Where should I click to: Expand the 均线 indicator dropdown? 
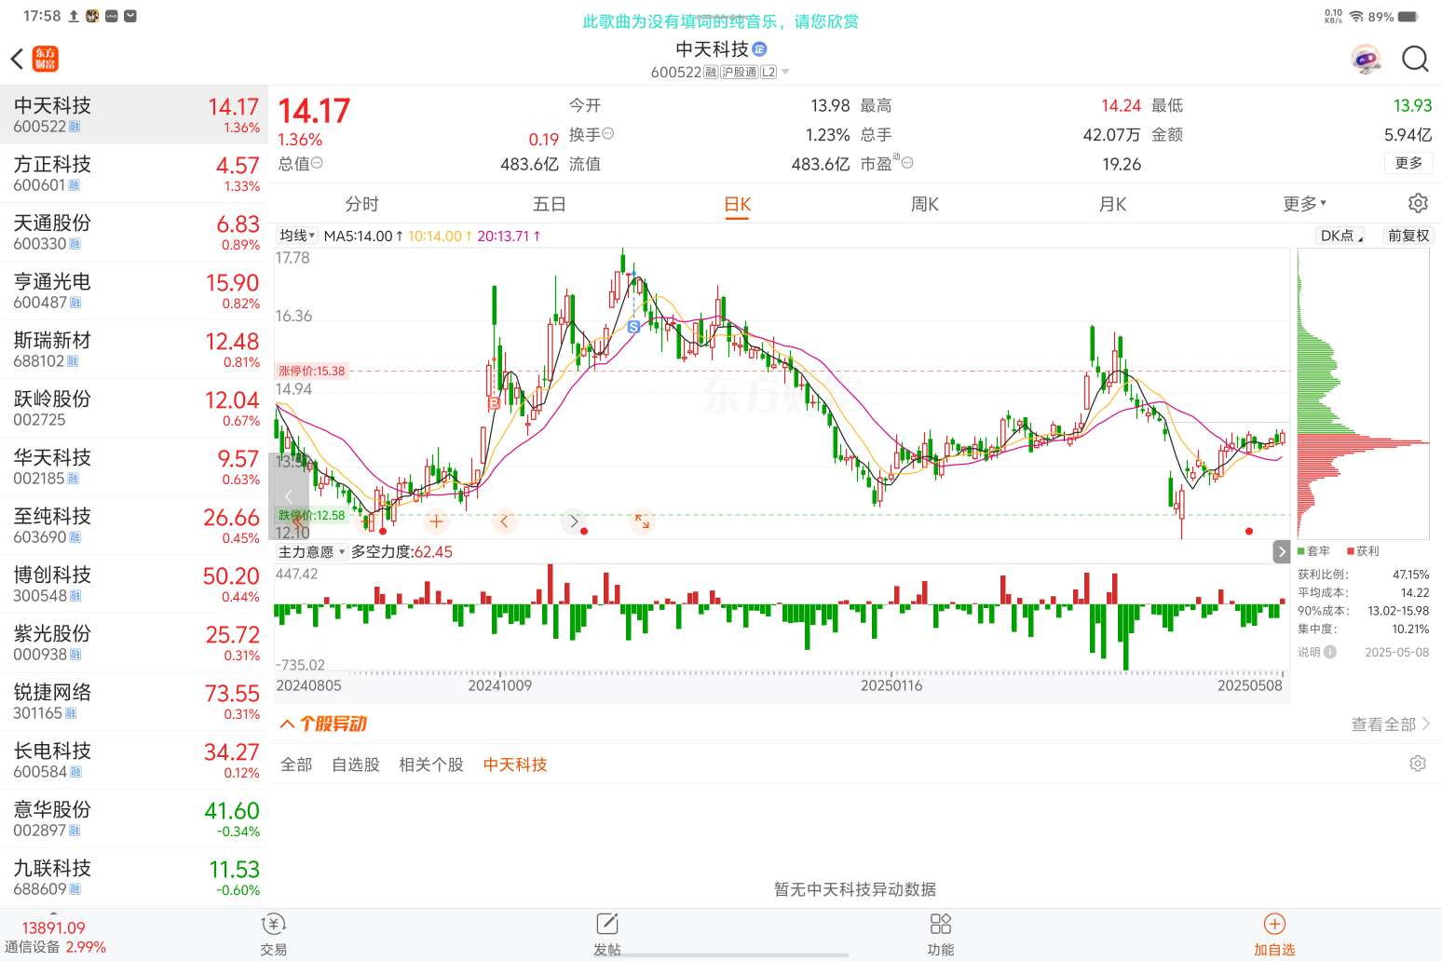tap(298, 236)
